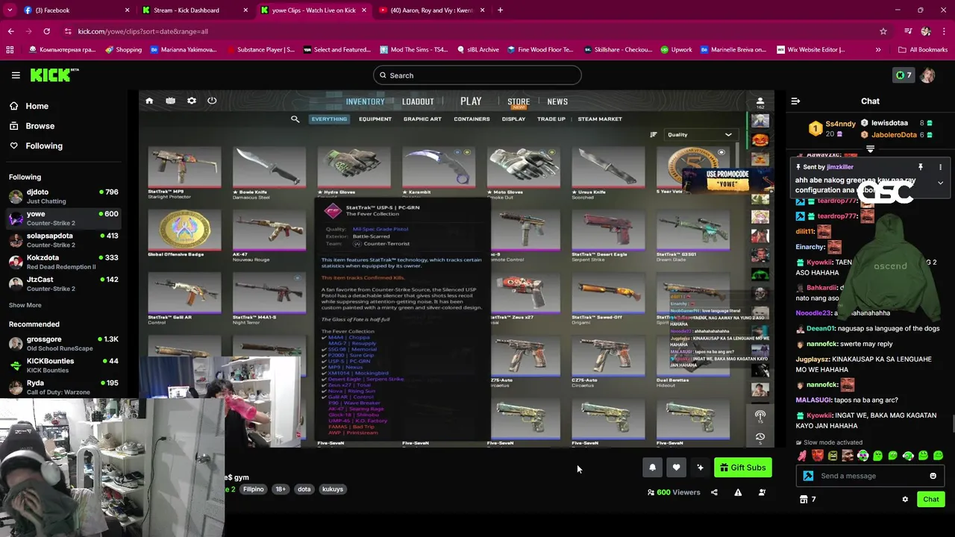This screenshot has height=537, width=955.
Task: Report the stream with the warning triangle icon
Action: tap(738, 492)
